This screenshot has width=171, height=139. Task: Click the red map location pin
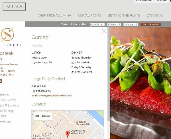(x=68, y=134)
